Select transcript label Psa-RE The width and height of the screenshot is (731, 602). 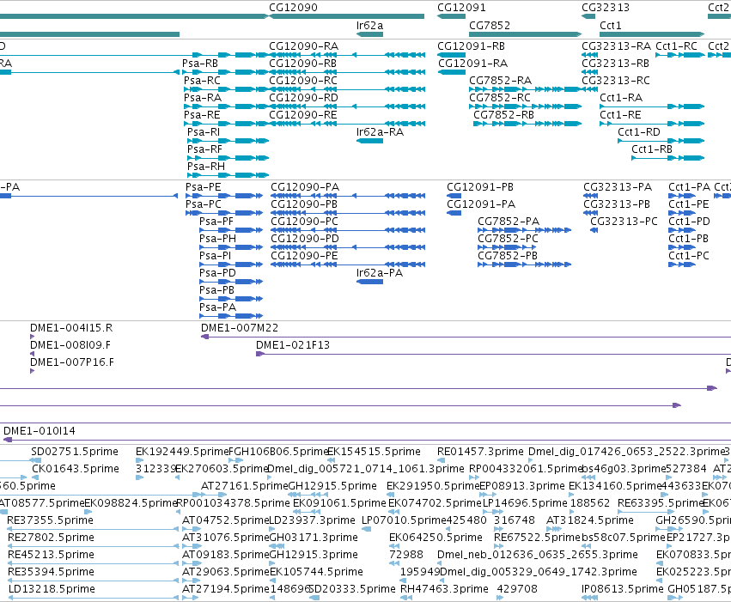coord(201,115)
